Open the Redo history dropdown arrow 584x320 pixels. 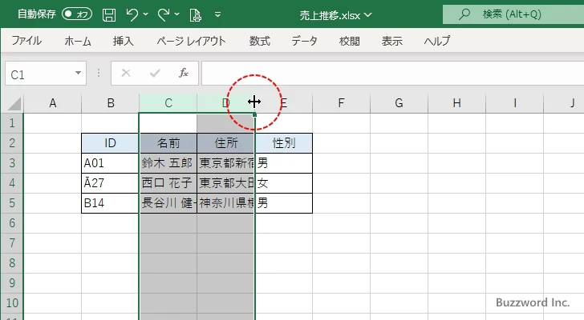point(177,14)
